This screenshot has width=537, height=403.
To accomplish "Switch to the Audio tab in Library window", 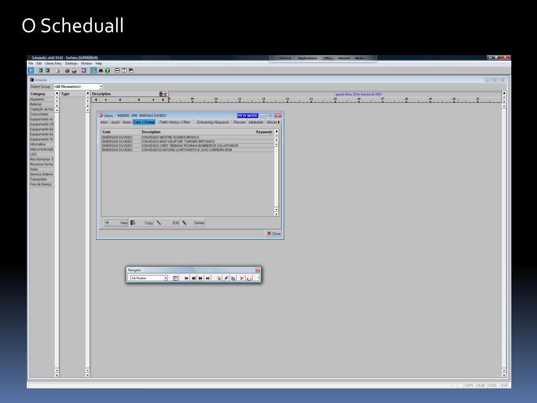I will pyautogui.click(x=115, y=122).
